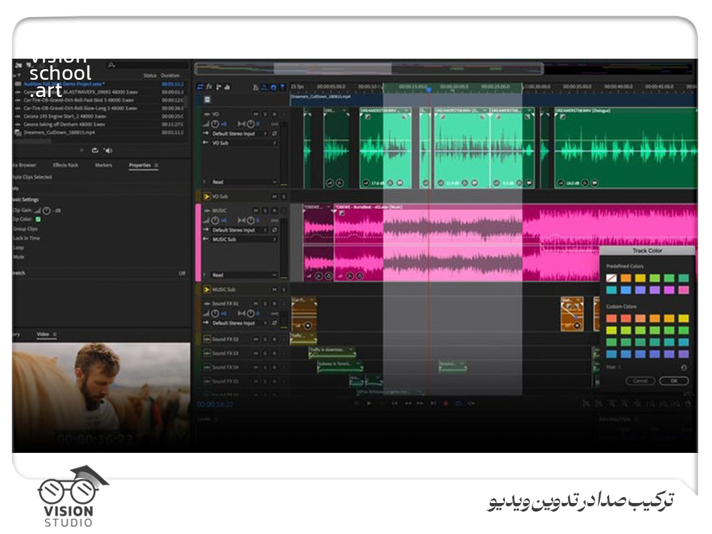Click the Fast Forward button in transport

coord(420,403)
